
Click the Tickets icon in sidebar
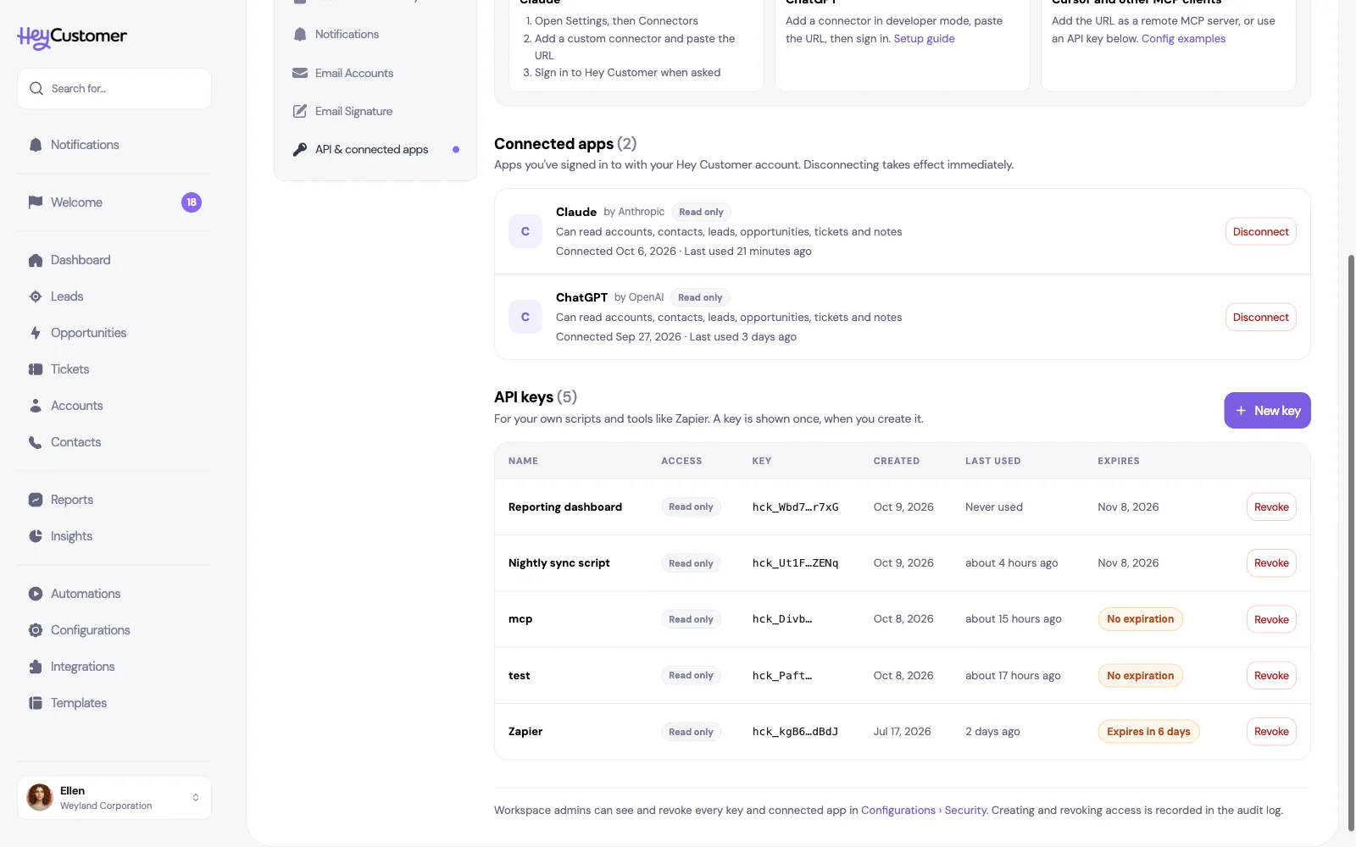pos(36,369)
